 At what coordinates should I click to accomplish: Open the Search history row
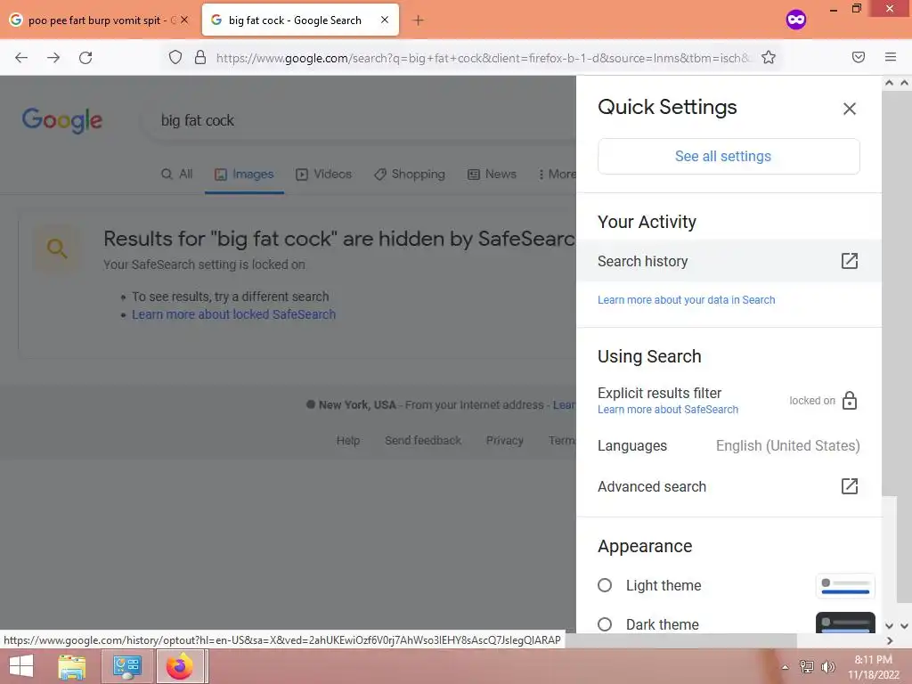click(729, 261)
